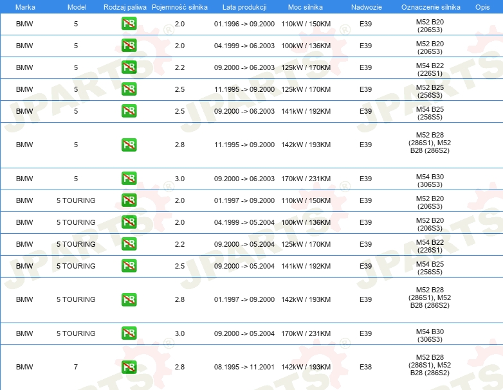The height and width of the screenshot is (390, 503).
Task: Click petrol icon in 5 TOURING 2.8 row
Action: tap(129, 299)
